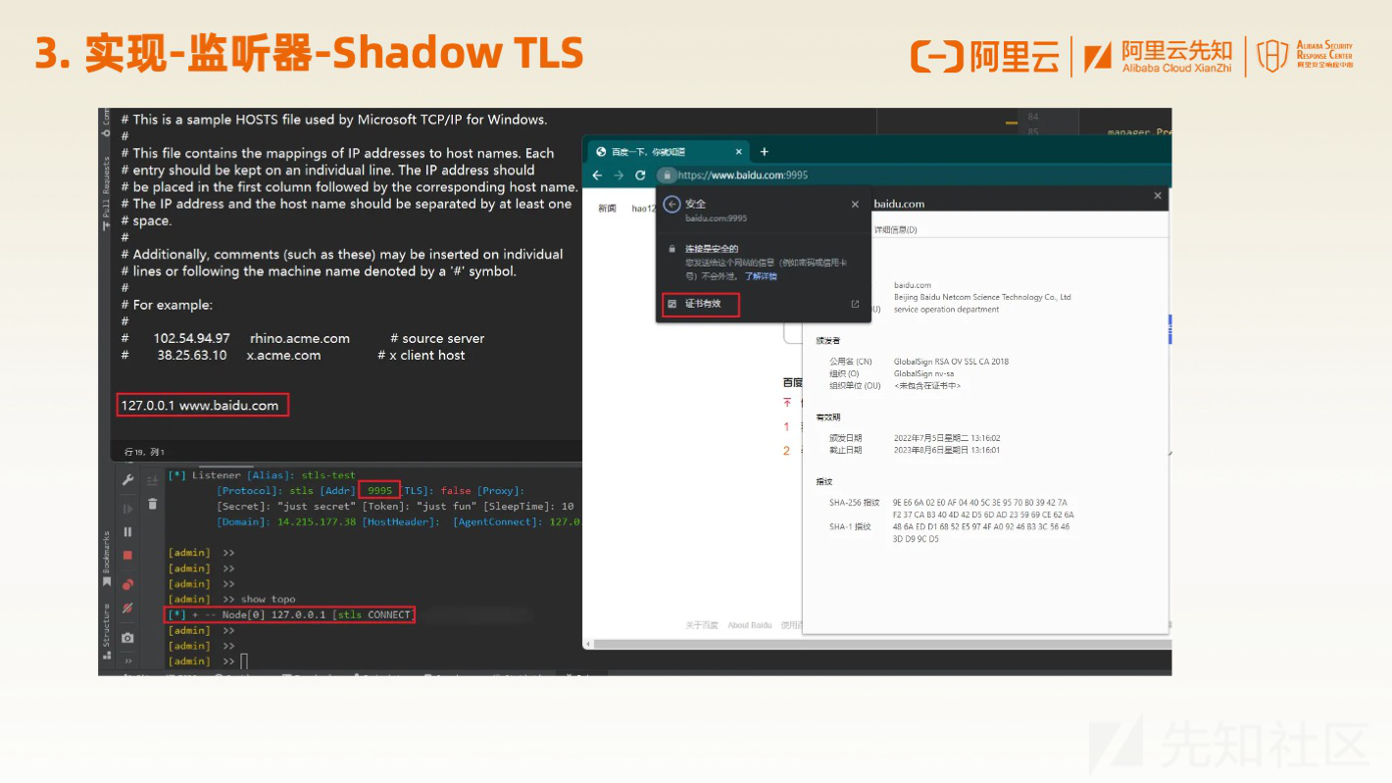
Task: Click the editor status '行 19, 列 1'
Action: click(x=144, y=452)
